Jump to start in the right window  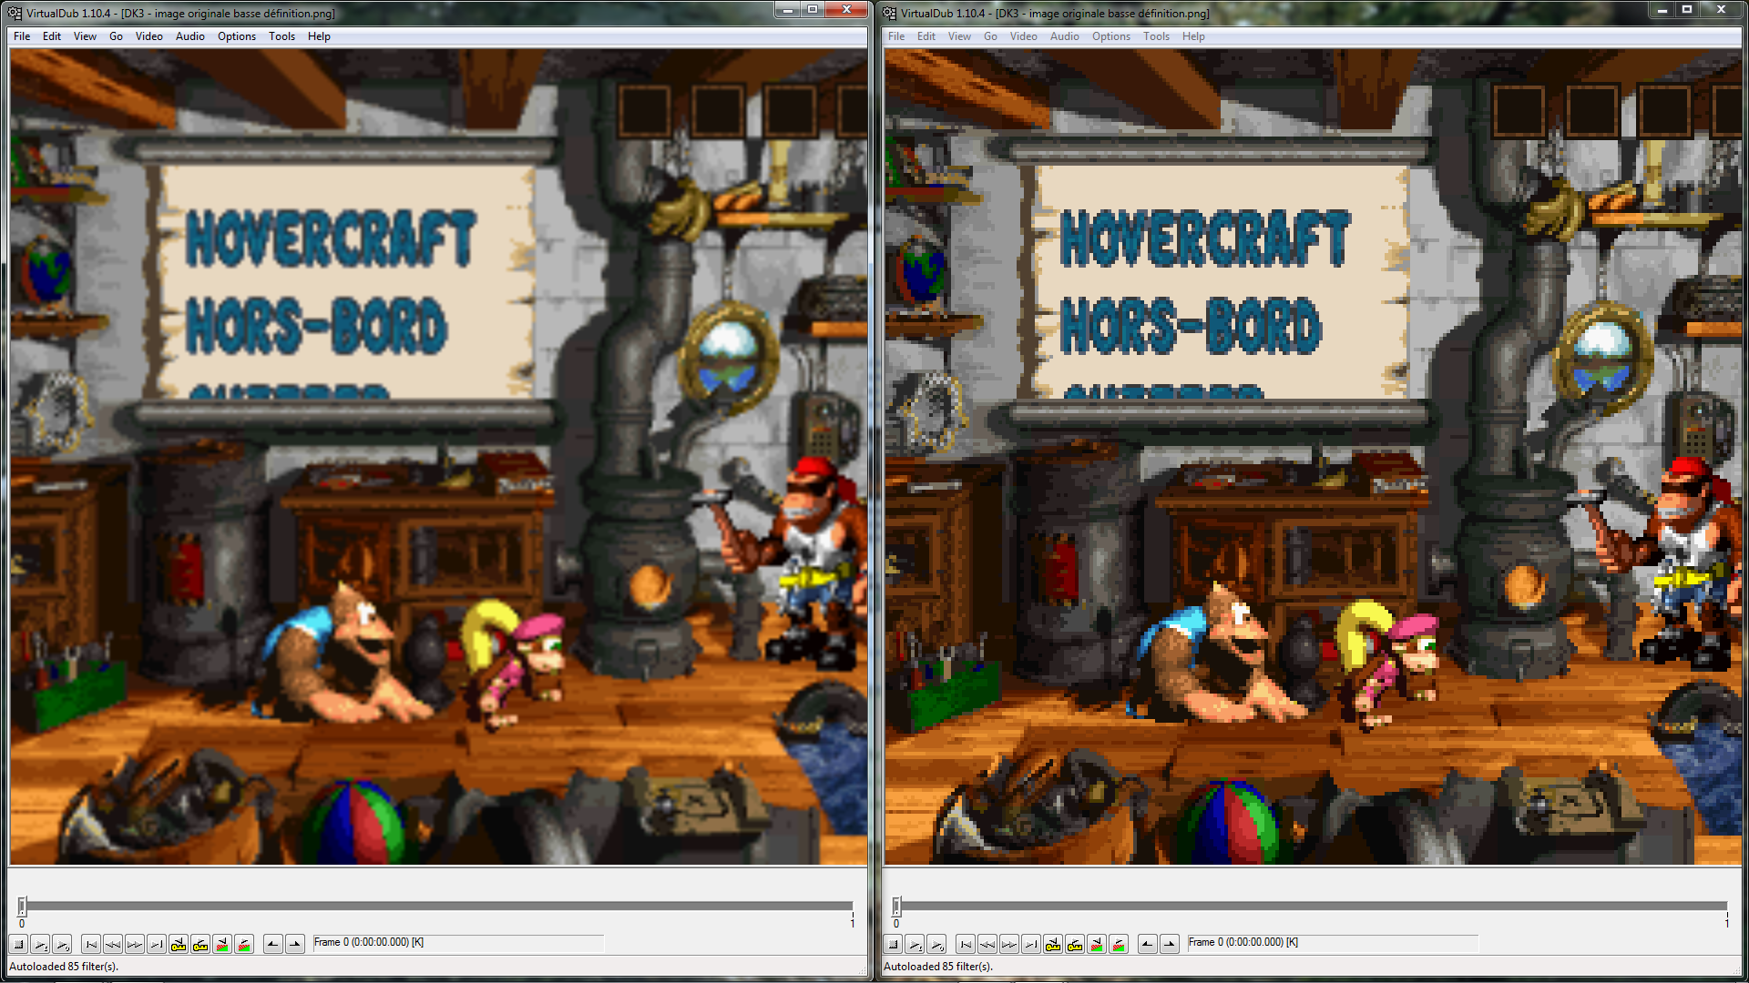point(966,944)
